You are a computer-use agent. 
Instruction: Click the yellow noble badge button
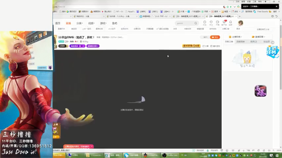191,46
